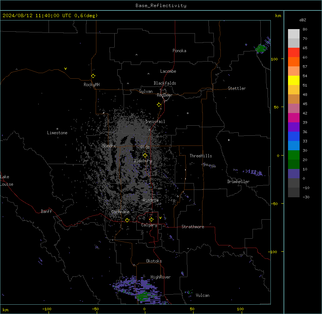Click the Cochrane label
Viewport: 322px width, 314px height.
[x=120, y=212]
